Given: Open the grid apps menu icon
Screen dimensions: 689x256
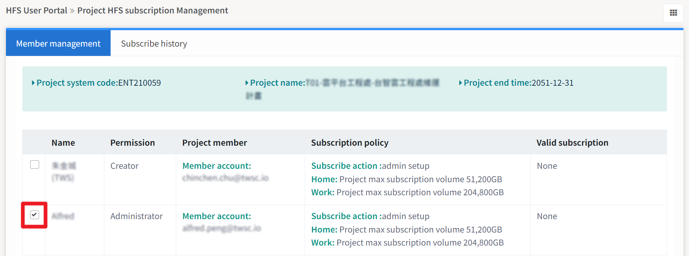Looking at the screenshot, I should (673, 13).
